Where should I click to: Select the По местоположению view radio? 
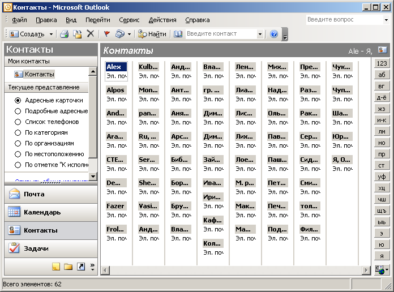coord(18,154)
